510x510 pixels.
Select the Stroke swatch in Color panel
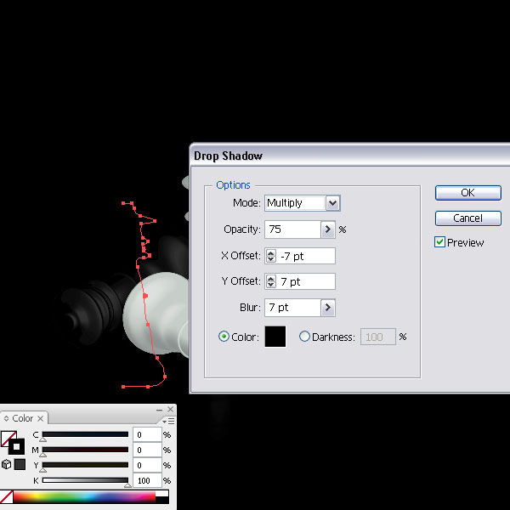click(17, 446)
